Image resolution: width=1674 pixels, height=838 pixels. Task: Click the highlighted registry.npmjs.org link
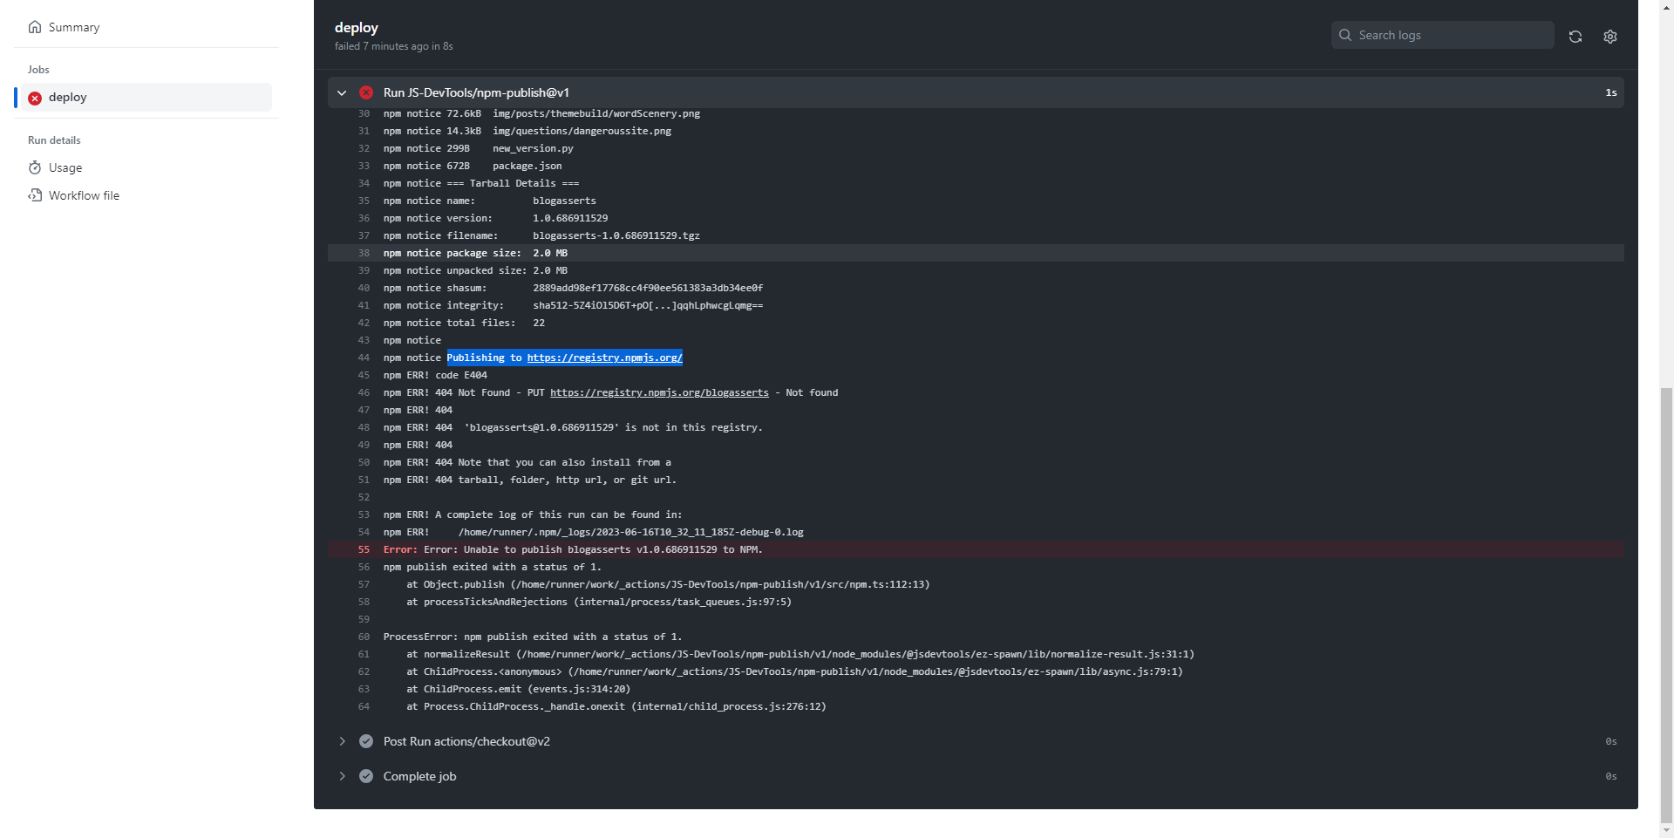click(x=604, y=358)
